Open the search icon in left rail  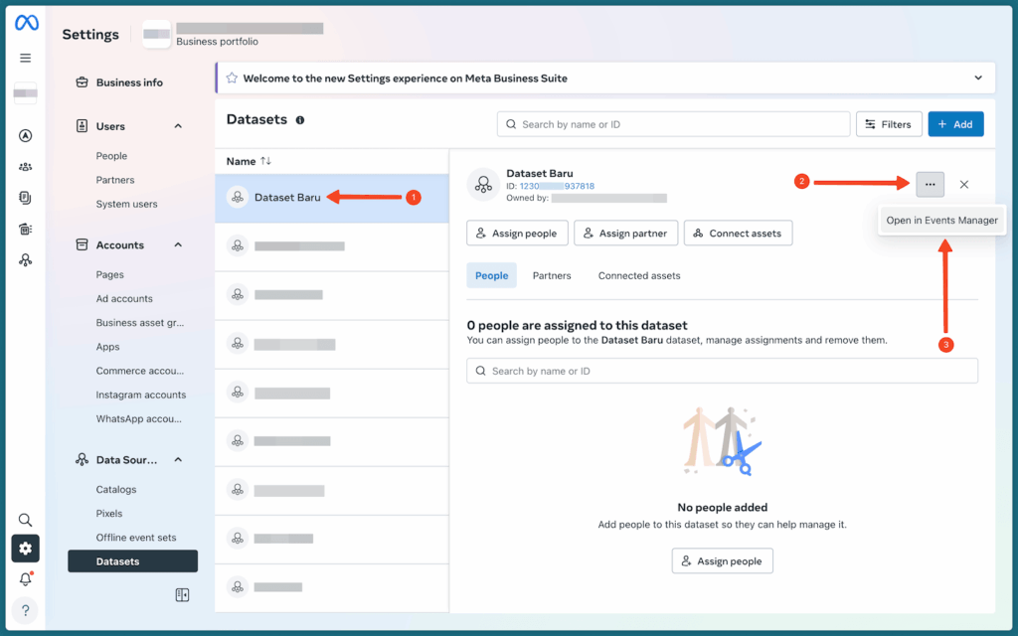(x=26, y=520)
